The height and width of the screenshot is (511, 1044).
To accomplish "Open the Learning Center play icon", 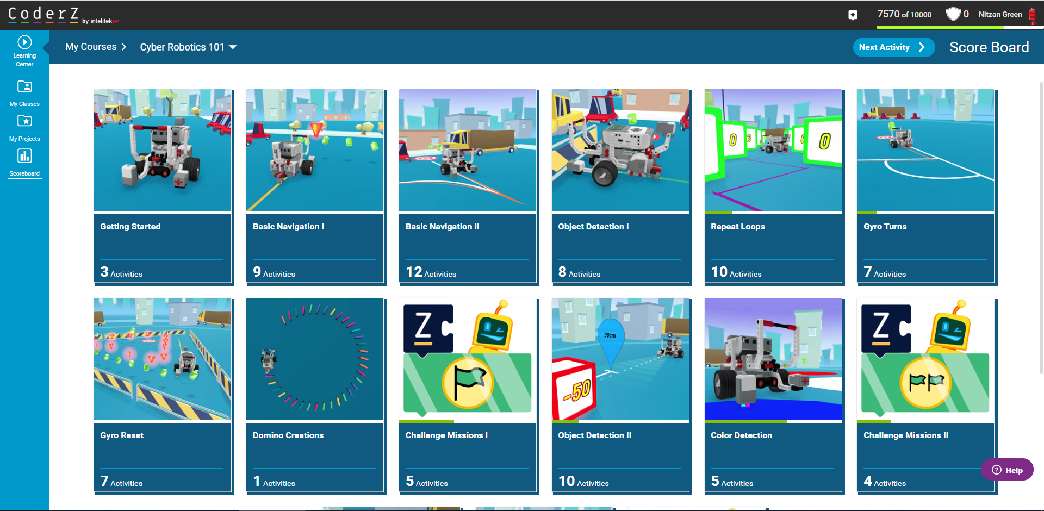I will pos(24,42).
